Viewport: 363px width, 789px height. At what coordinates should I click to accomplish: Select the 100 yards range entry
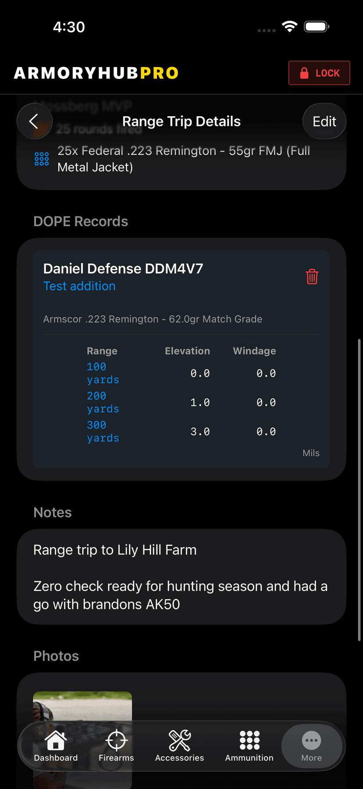[x=103, y=373]
